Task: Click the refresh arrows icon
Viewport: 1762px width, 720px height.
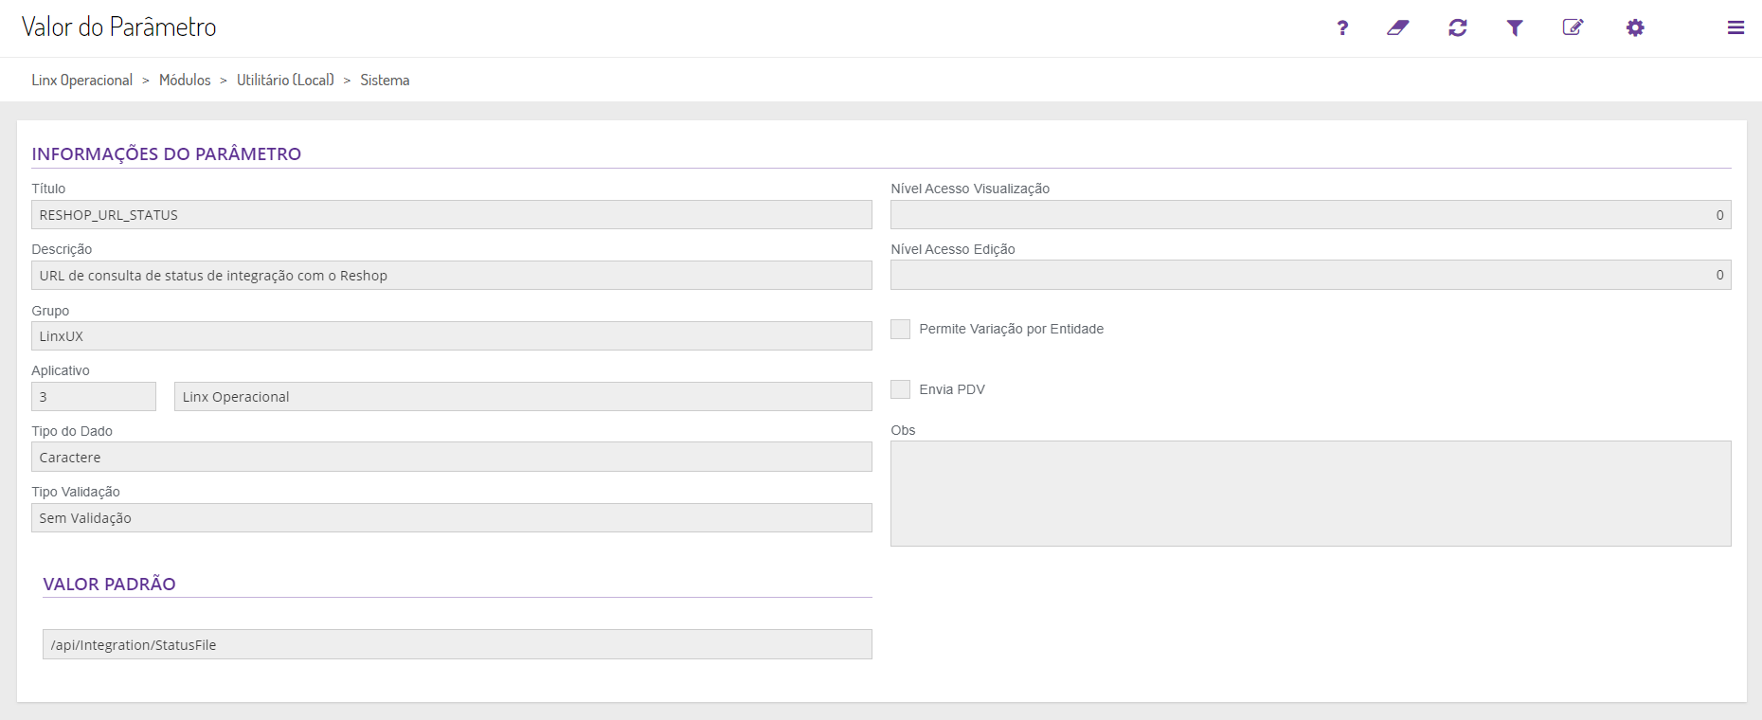Action: coord(1457,27)
